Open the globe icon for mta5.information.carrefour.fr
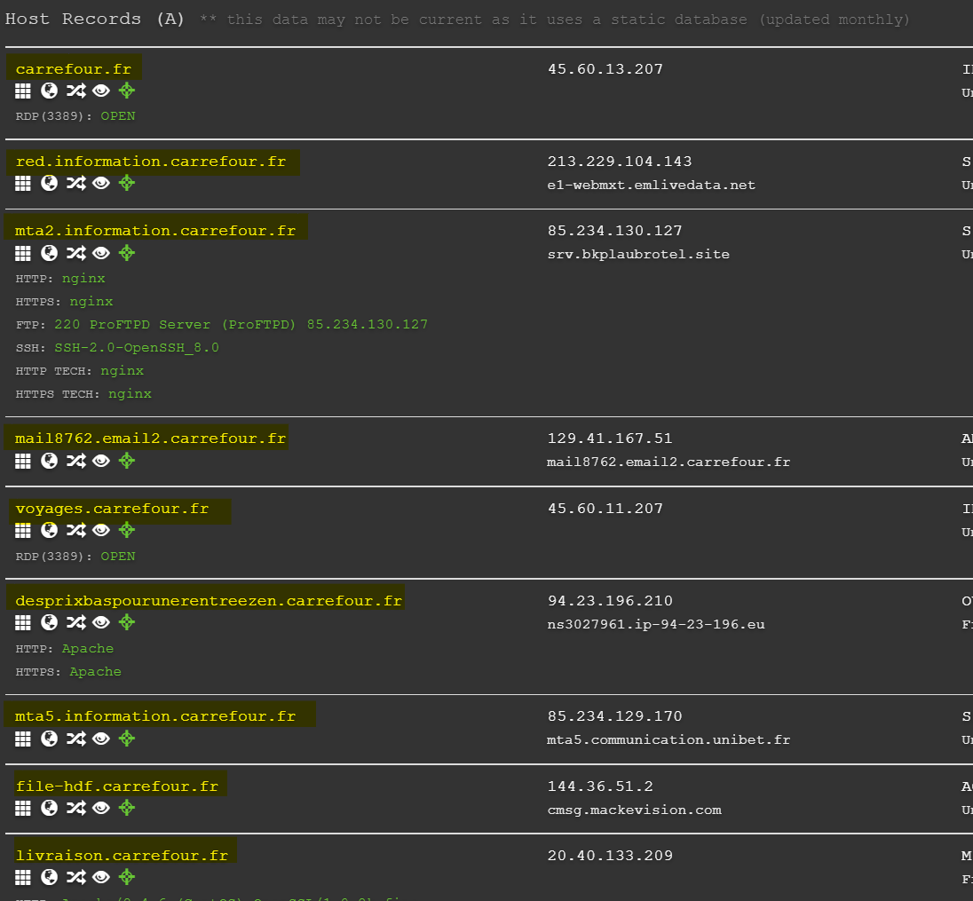The height and width of the screenshot is (901, 973). point(49,739)
